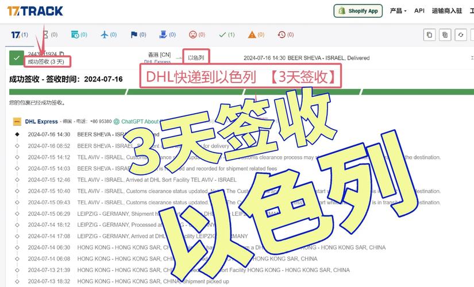The image size is (474, 287).
Task: Click the 17TRACK logo
Action: (x=35, y=11)
